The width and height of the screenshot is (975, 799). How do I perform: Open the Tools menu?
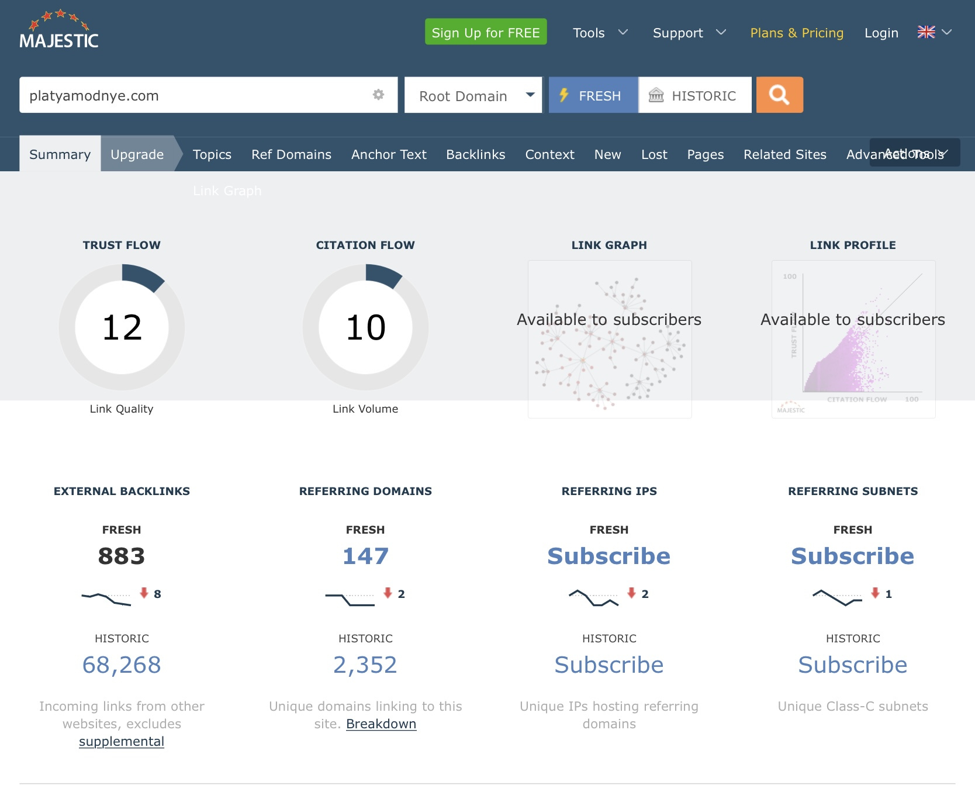pos(589,33)
